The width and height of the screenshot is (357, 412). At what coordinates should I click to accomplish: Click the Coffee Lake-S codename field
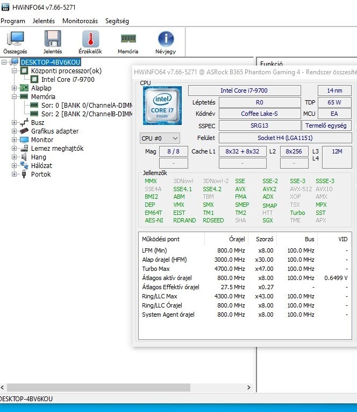click(x=260, y=114)
